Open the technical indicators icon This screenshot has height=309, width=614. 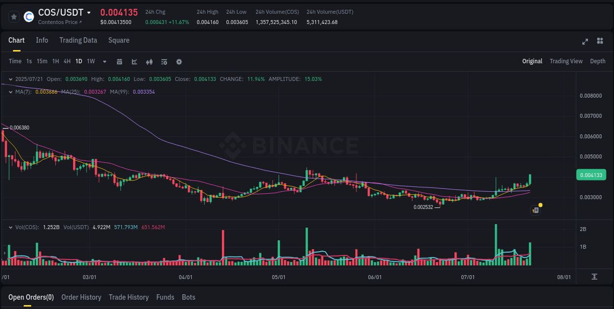pos(164,62)
